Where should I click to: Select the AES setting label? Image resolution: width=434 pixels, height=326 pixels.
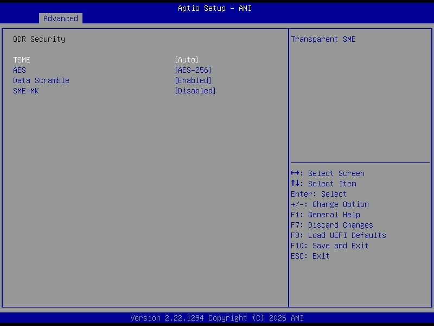click(x=20, y=70)
